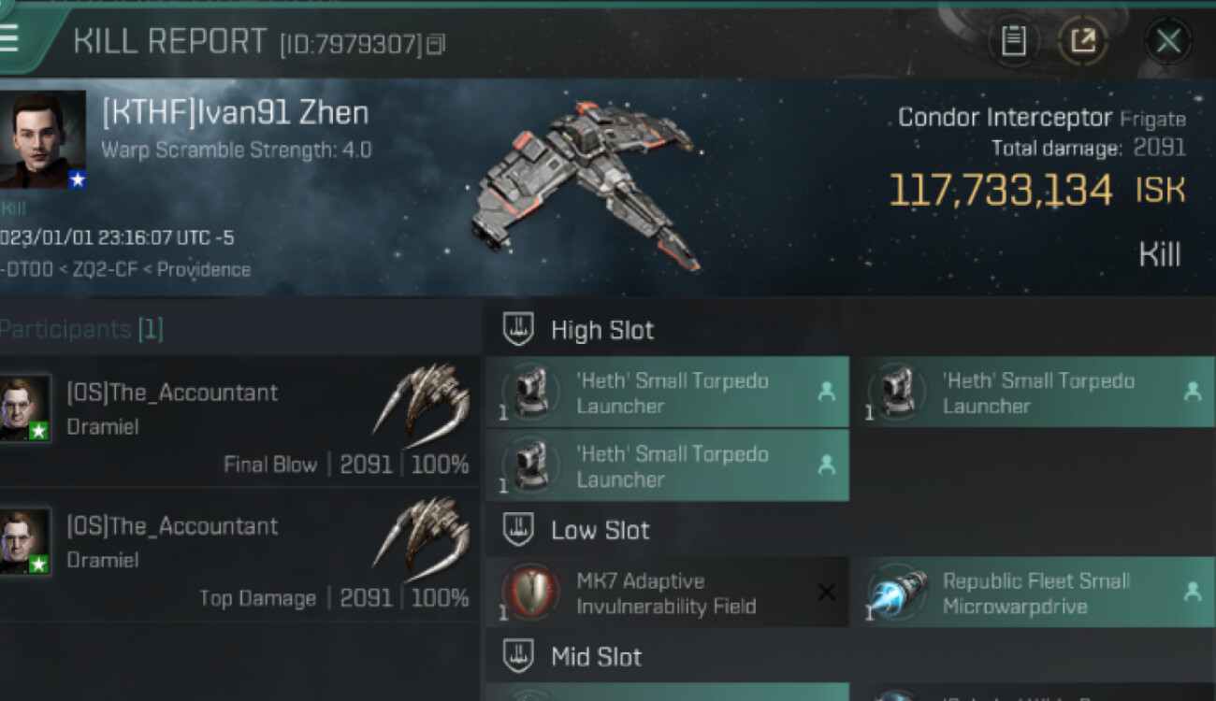View Ivan91 Zhen's character portrait
1216x701 pixels.
tap(43, 140)
